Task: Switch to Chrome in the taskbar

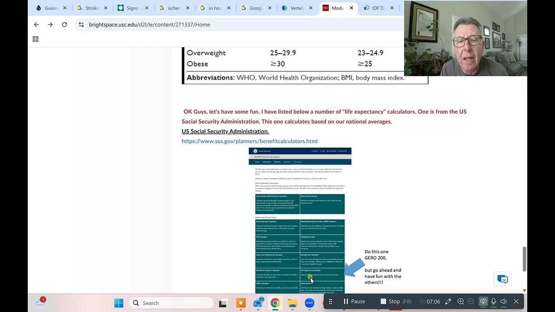Action: 275,303
